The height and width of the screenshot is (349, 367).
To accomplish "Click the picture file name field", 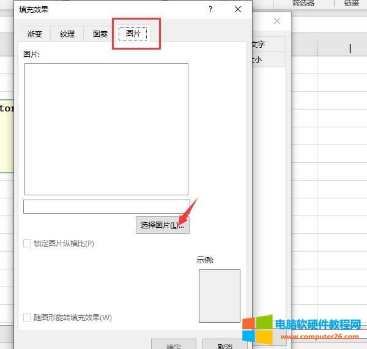I will [x=106, y=206].
